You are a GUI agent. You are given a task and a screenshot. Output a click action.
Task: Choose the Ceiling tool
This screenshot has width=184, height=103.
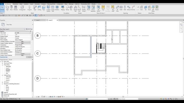[39, 8]
